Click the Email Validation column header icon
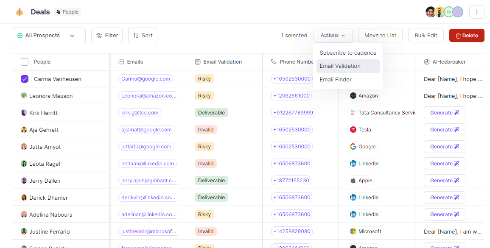 click(198, 61)
